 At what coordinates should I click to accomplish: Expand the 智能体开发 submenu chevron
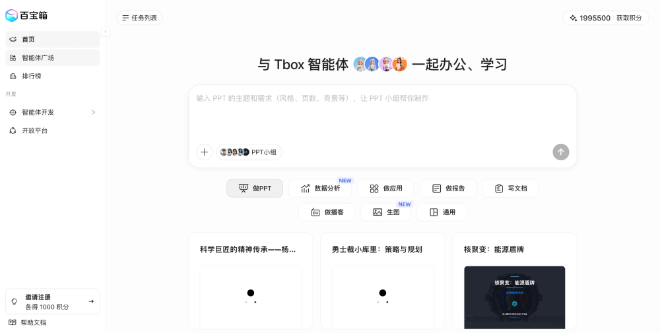point(94,112)
